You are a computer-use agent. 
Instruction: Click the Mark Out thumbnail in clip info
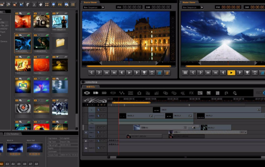(35, 148)
